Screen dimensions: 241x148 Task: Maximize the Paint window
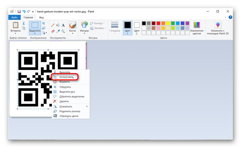click(218, 11)
